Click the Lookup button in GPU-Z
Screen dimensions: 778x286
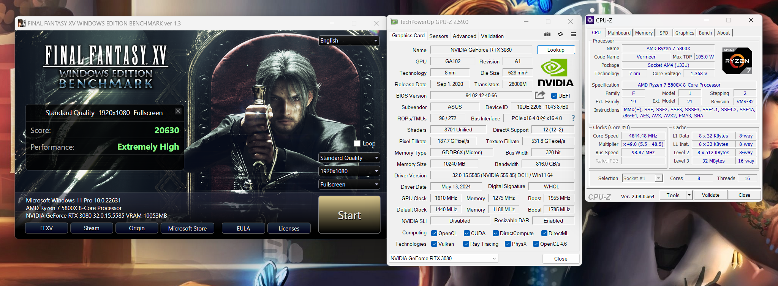[556, 50]
